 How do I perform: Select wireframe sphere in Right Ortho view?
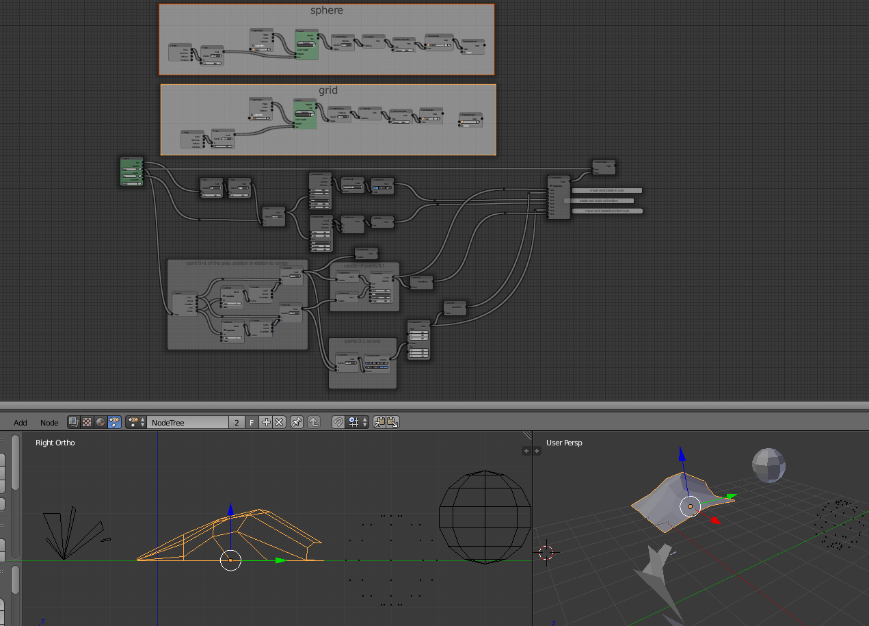point(485,517)
